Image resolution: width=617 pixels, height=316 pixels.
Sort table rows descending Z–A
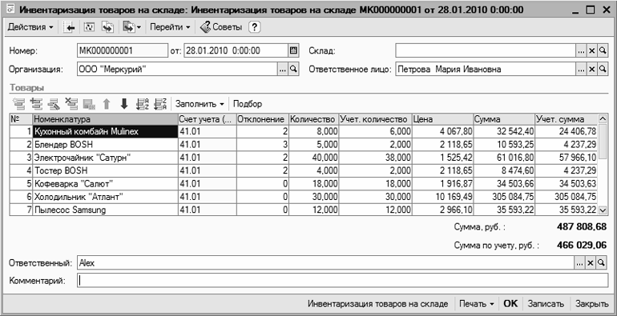click(x=159, y=104)
